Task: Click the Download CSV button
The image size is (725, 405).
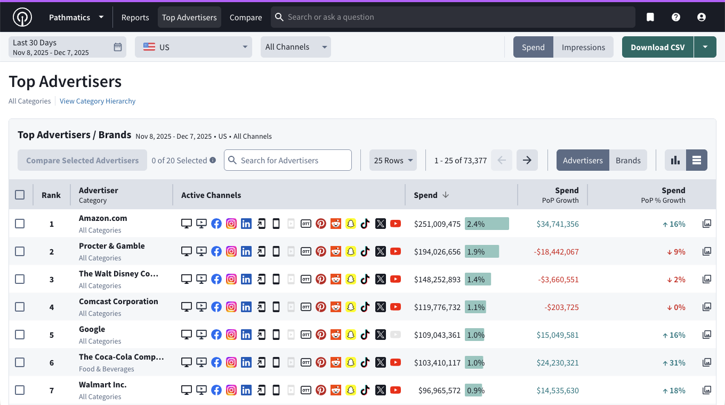Action: coord(658,47)
